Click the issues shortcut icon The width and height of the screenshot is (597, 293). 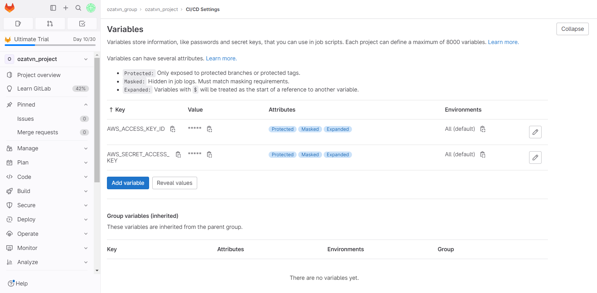pos(18,23)
